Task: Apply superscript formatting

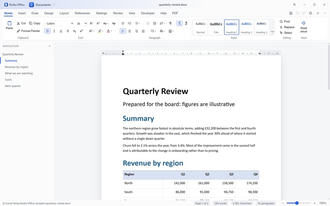Action: pyautogui.click(x=81, y=31)
